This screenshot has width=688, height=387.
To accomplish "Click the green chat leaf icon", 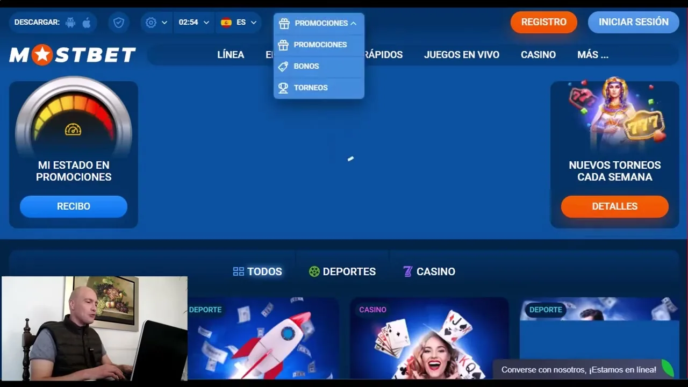I will (x=667, y=369).
